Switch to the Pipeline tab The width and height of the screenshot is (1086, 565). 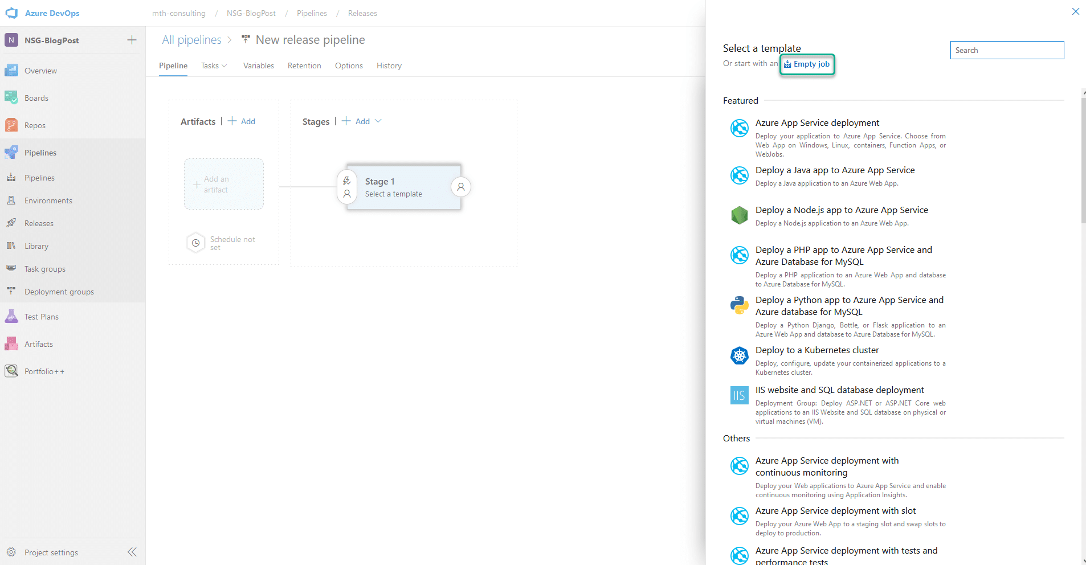(173, 66)
